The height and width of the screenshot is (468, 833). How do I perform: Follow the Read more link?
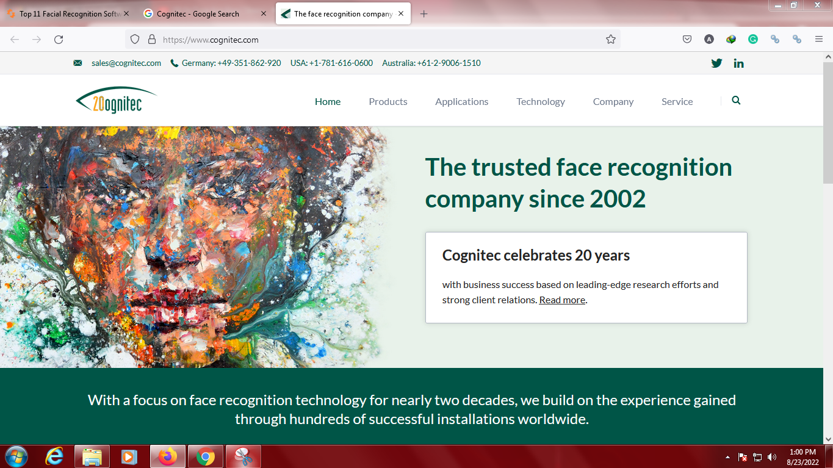click(562, 300)
